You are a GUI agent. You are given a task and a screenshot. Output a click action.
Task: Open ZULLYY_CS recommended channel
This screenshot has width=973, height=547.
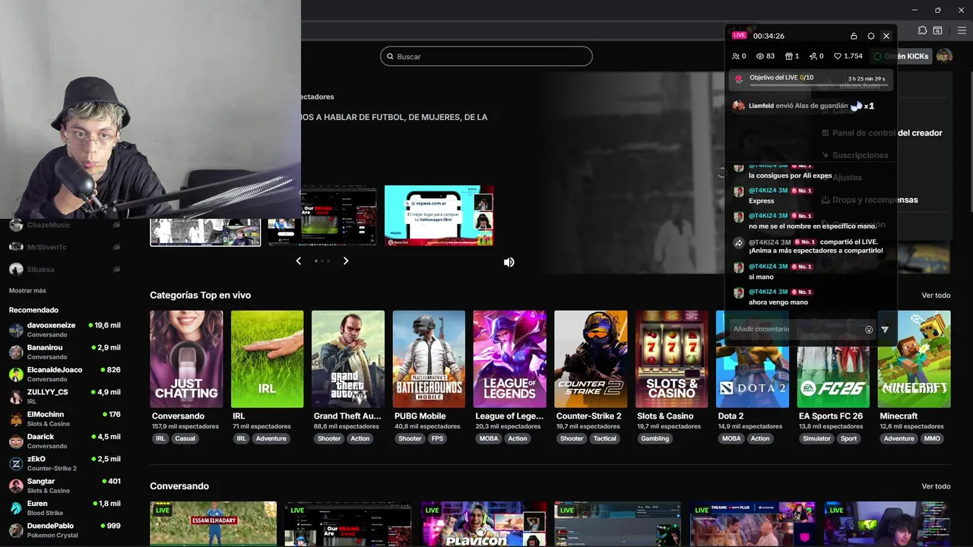(x=65, y=396)
